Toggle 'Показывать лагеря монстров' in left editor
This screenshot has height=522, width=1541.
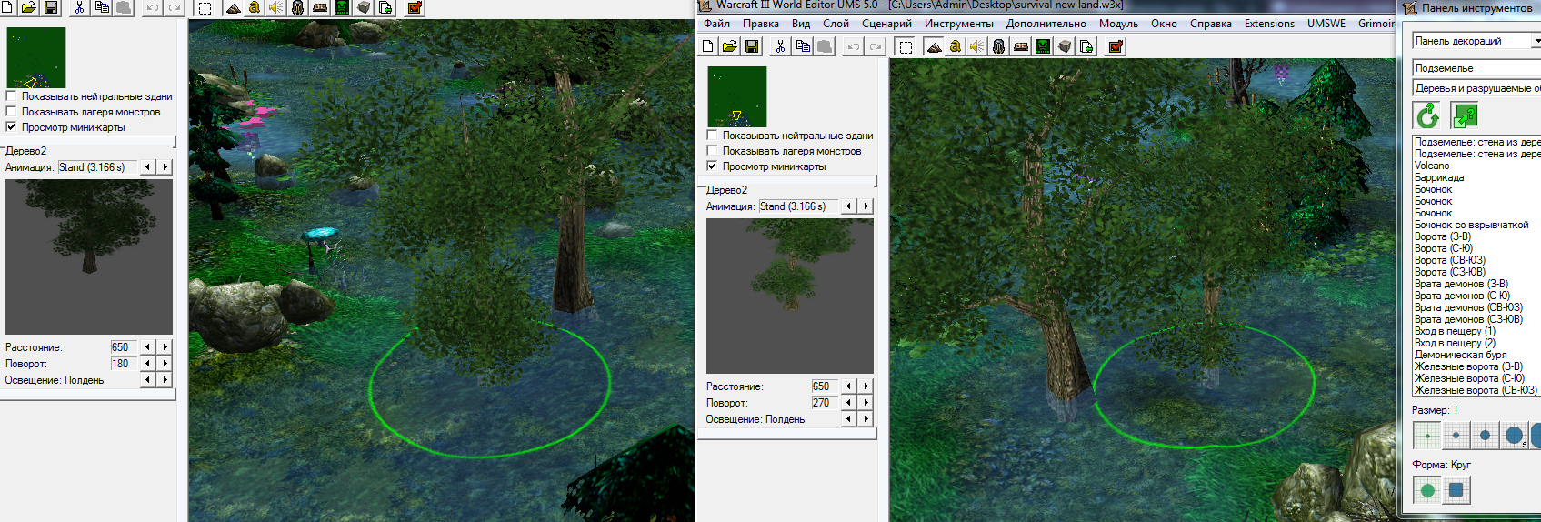click(x=12, y=112)
